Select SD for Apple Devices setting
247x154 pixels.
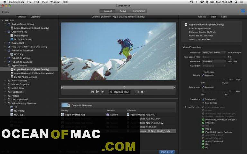coord(25,77)
